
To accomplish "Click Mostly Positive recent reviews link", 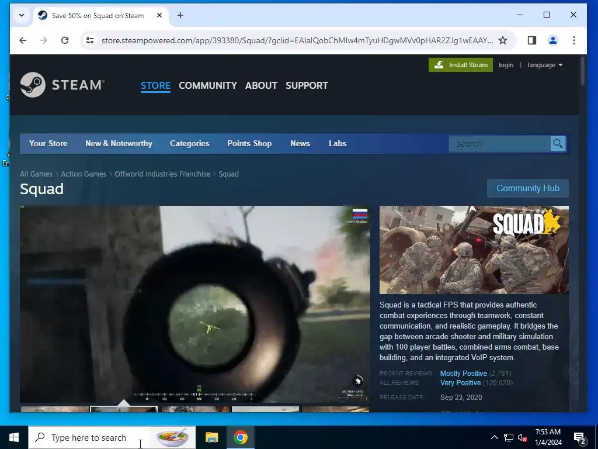I will click(463, 374).
